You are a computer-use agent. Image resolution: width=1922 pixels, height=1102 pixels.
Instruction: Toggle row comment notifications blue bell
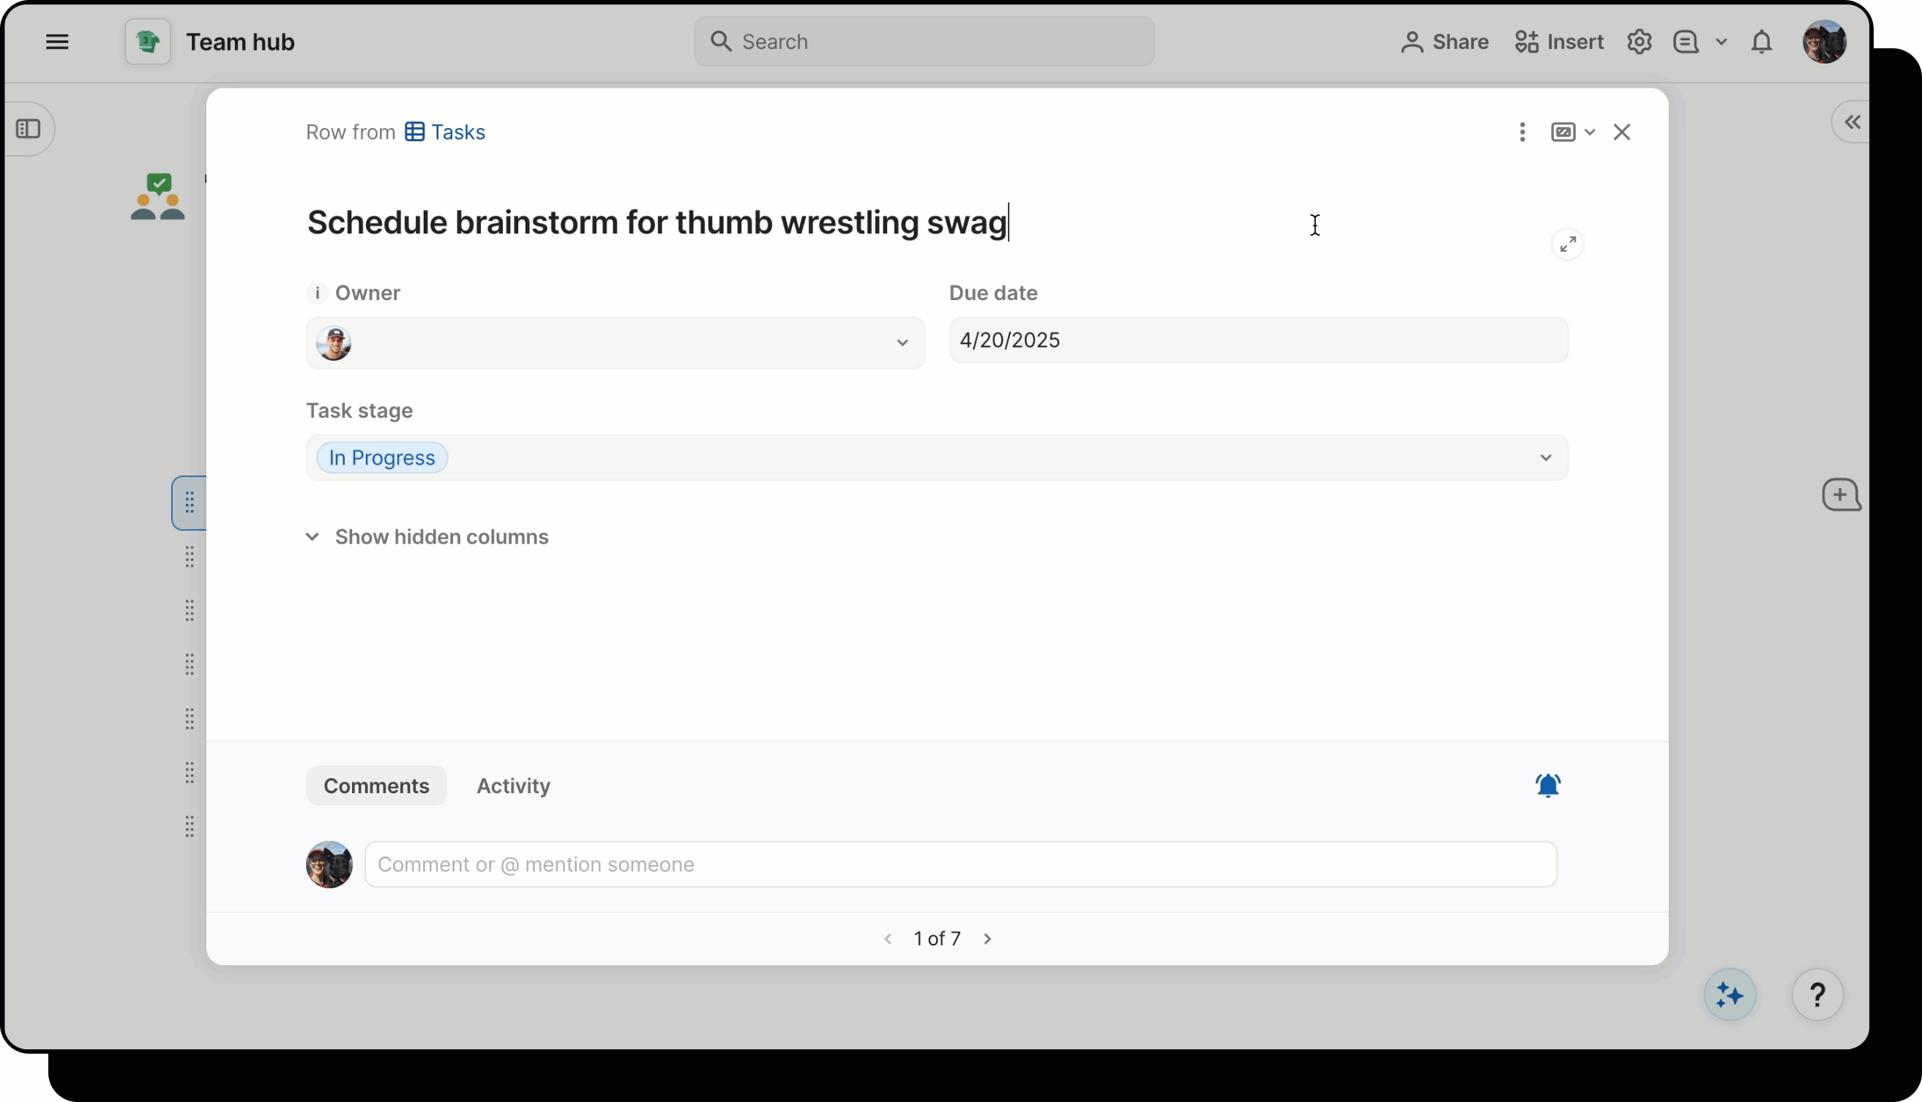pos(1547,785)
